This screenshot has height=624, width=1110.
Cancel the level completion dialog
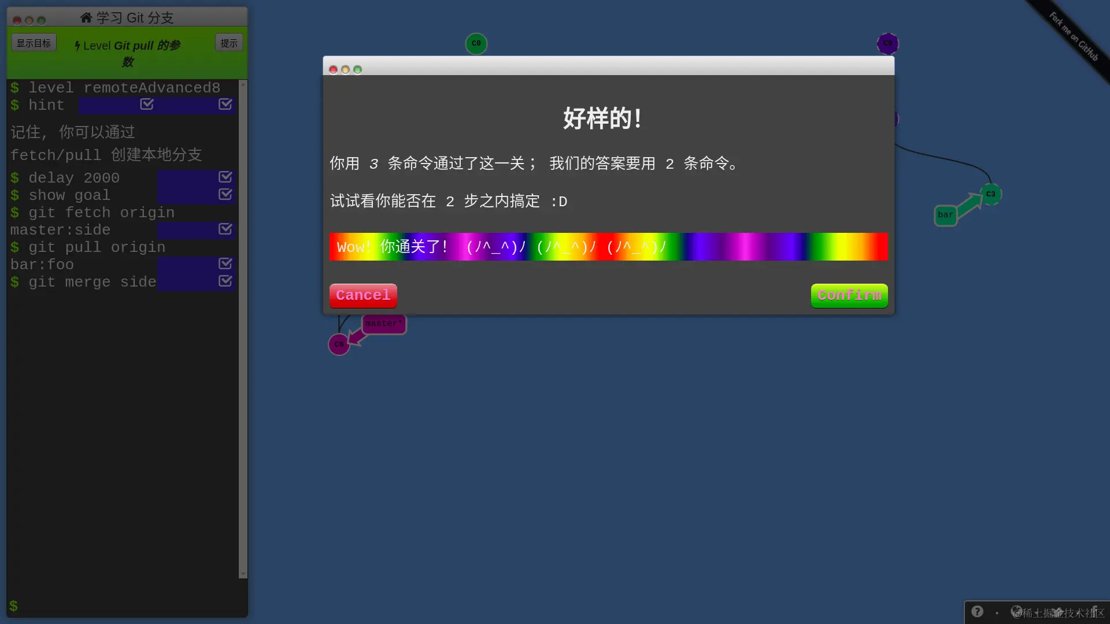(x=363, y=295)
